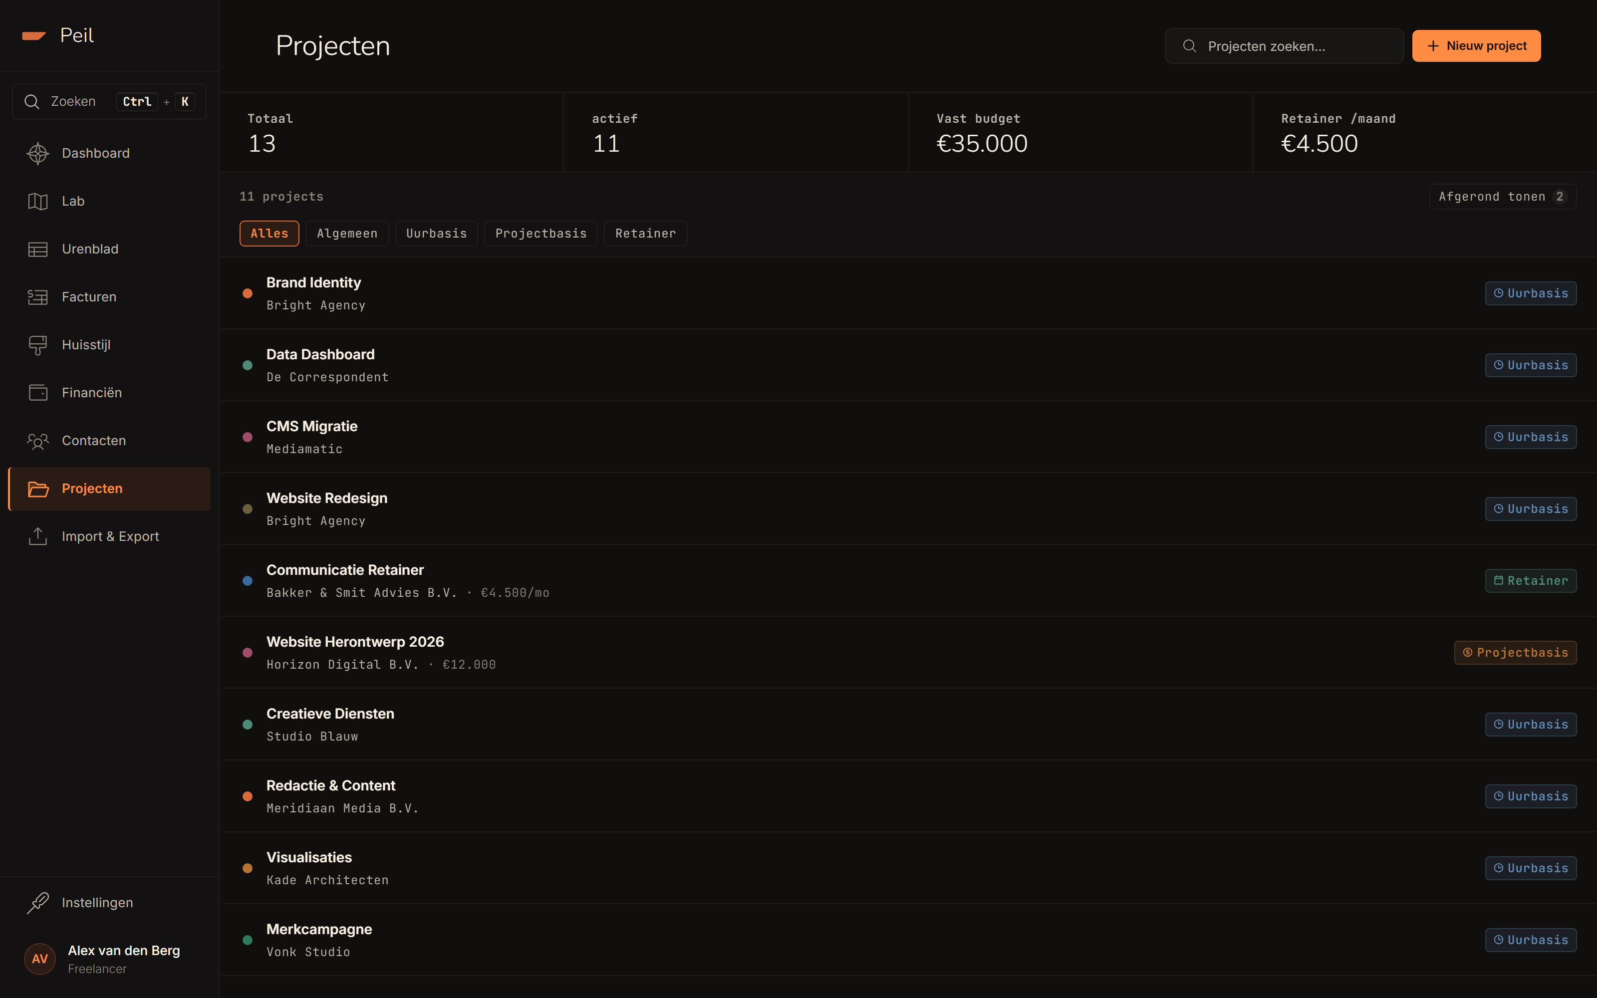1597x998 pixels.
Task: Click Alex van den Berg profile name
Action: (x=124, y=951)
